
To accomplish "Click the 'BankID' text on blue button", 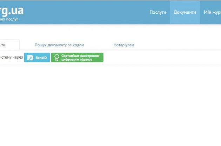I will click(x=41, y=58).
